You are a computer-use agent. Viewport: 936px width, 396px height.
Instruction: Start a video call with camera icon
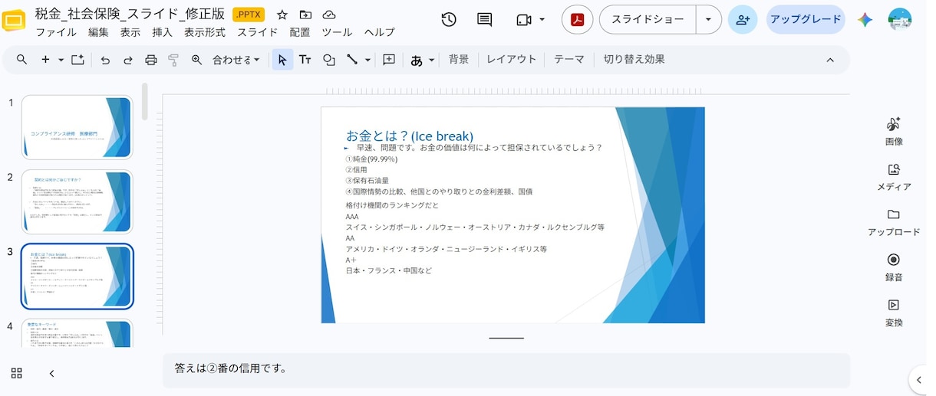coord(524,19)
